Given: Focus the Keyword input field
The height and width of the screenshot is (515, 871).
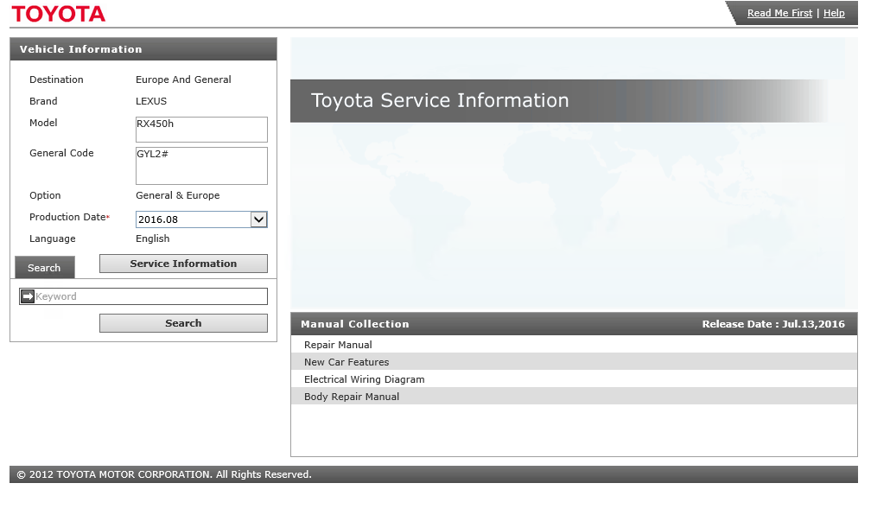Looking at the screenshot, I should pos(149,296).
